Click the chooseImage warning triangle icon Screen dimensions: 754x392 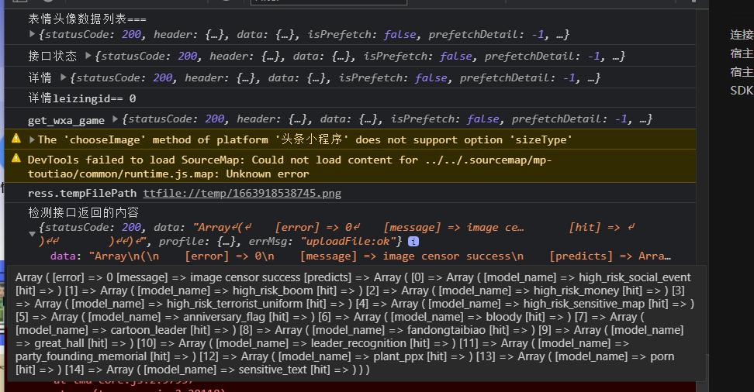pos(16,139)
